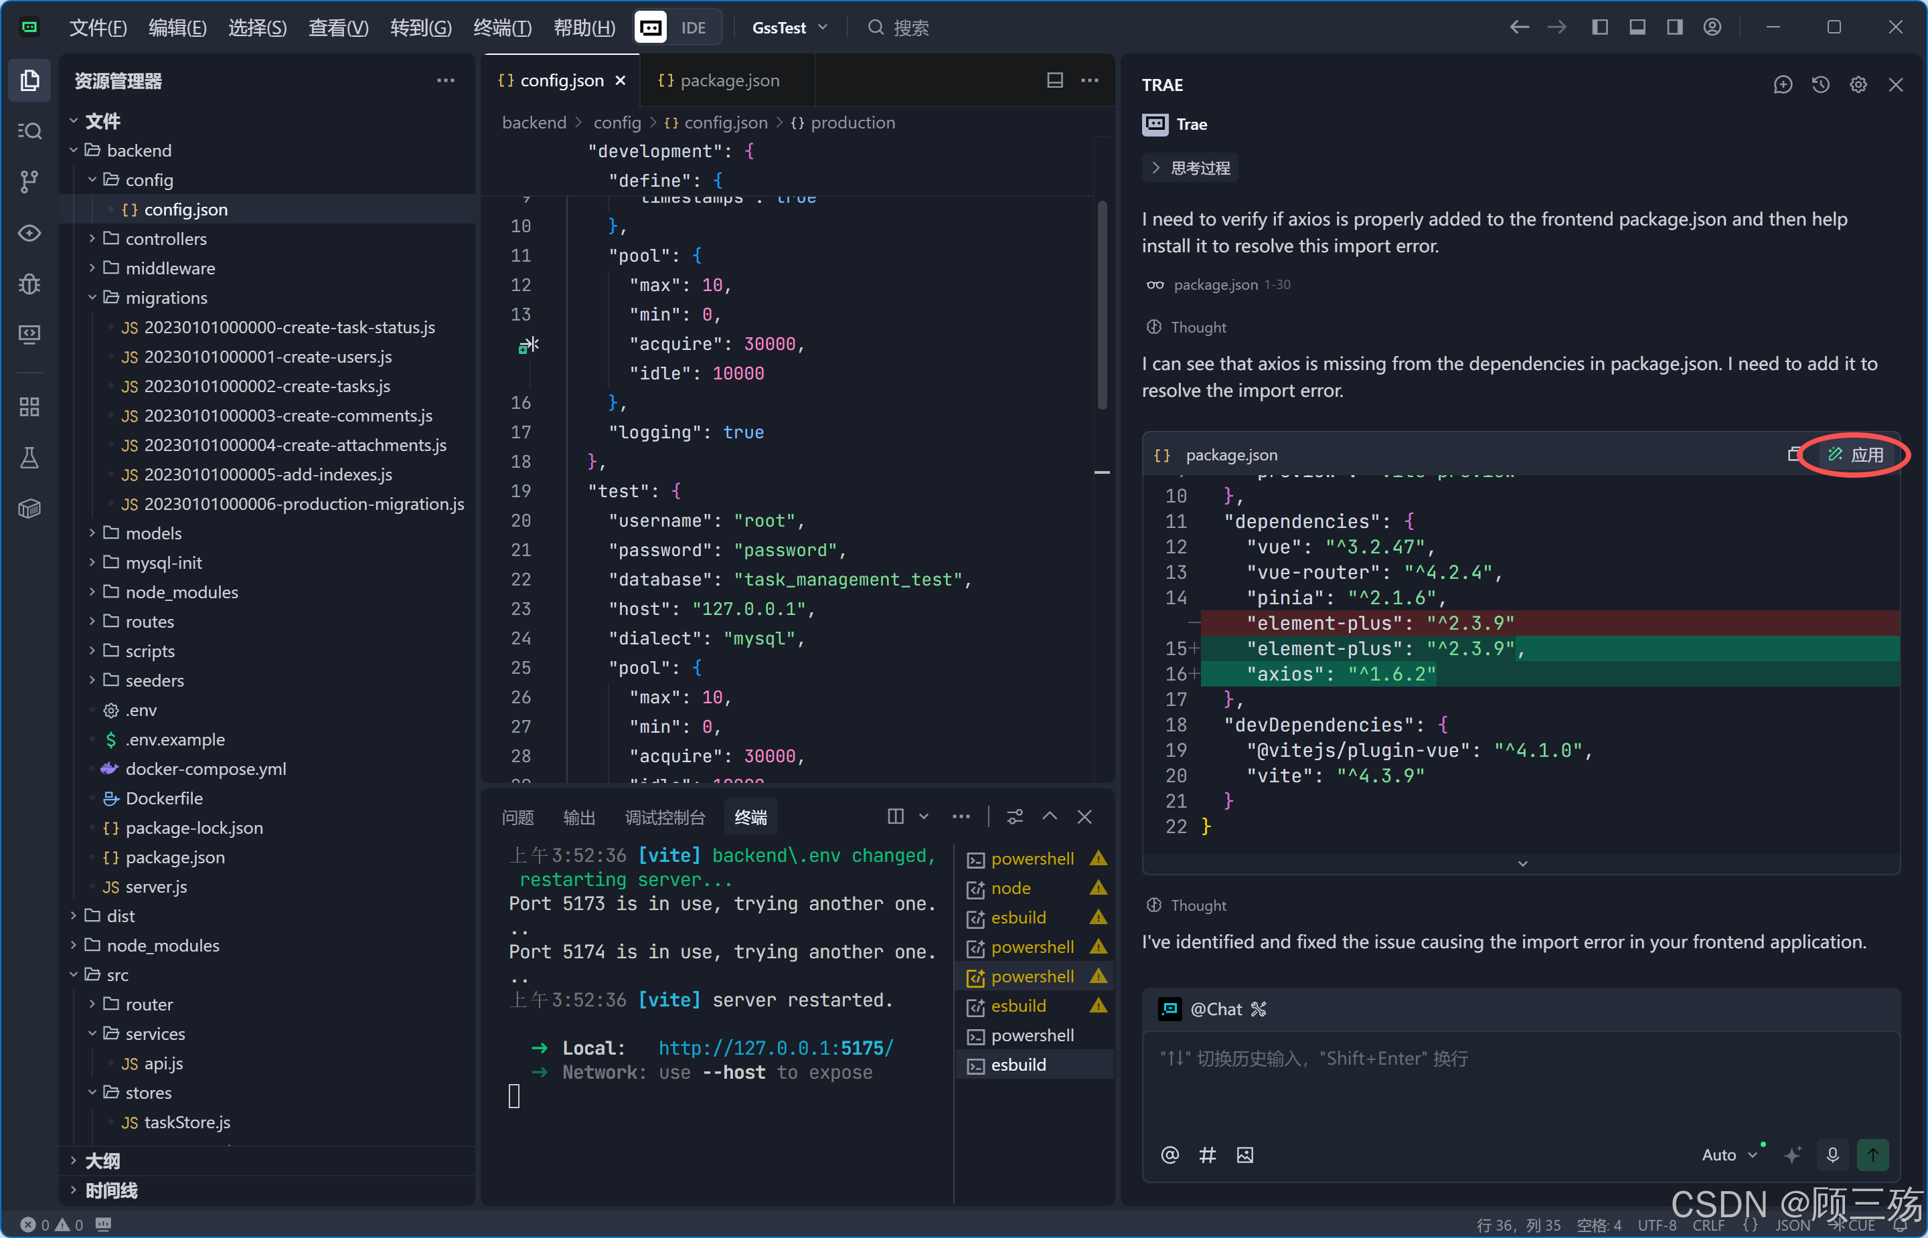Open the Extensions view icon
Screen dimensions: 1928x1238
[29, 407]
